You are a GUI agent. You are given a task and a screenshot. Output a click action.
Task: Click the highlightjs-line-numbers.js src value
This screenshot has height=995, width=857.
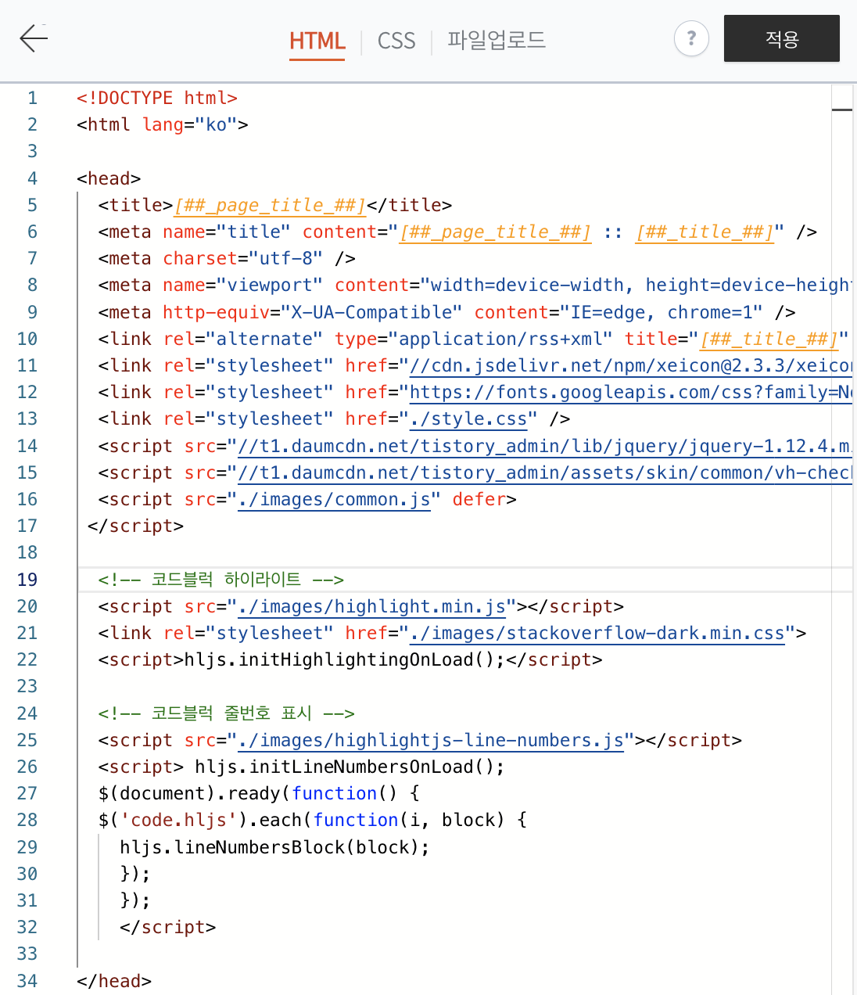[431, 740]
